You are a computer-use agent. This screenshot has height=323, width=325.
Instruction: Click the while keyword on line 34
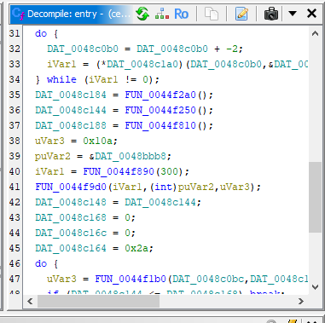coord(61,79)
